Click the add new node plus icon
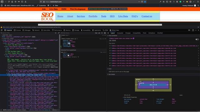Image resolution: width=200 pixels, height=112 pixels. pos(56,33)
